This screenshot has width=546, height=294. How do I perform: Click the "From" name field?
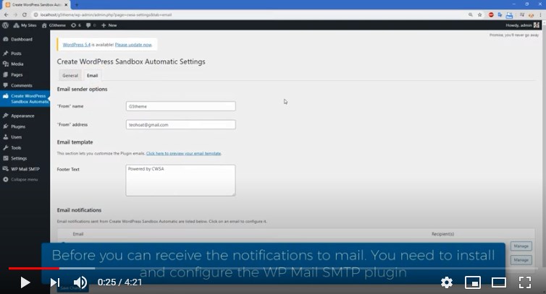(181, 106)
